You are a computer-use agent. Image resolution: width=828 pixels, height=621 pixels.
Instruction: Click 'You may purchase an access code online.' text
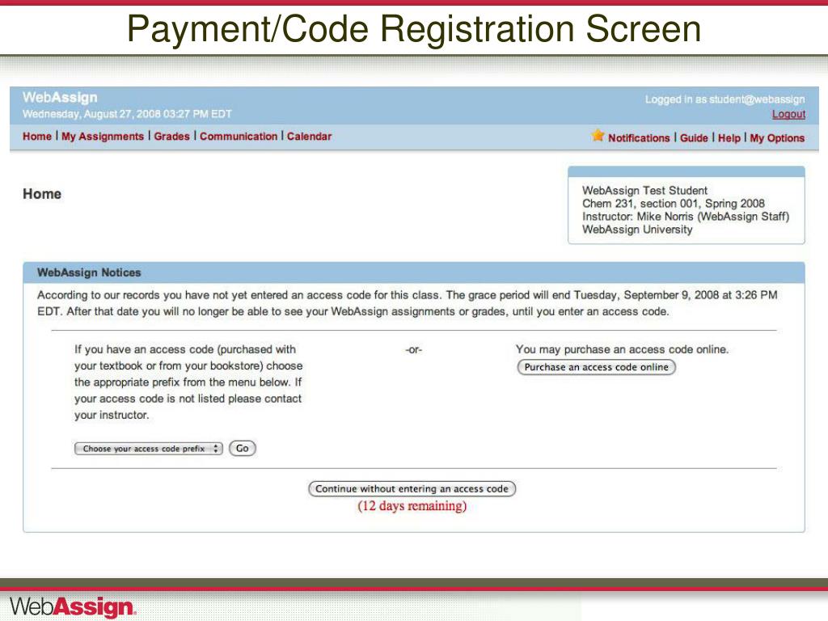(x=622, y=349)
